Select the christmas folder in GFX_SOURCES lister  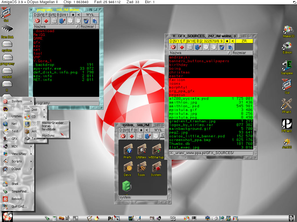click(211, 72)
